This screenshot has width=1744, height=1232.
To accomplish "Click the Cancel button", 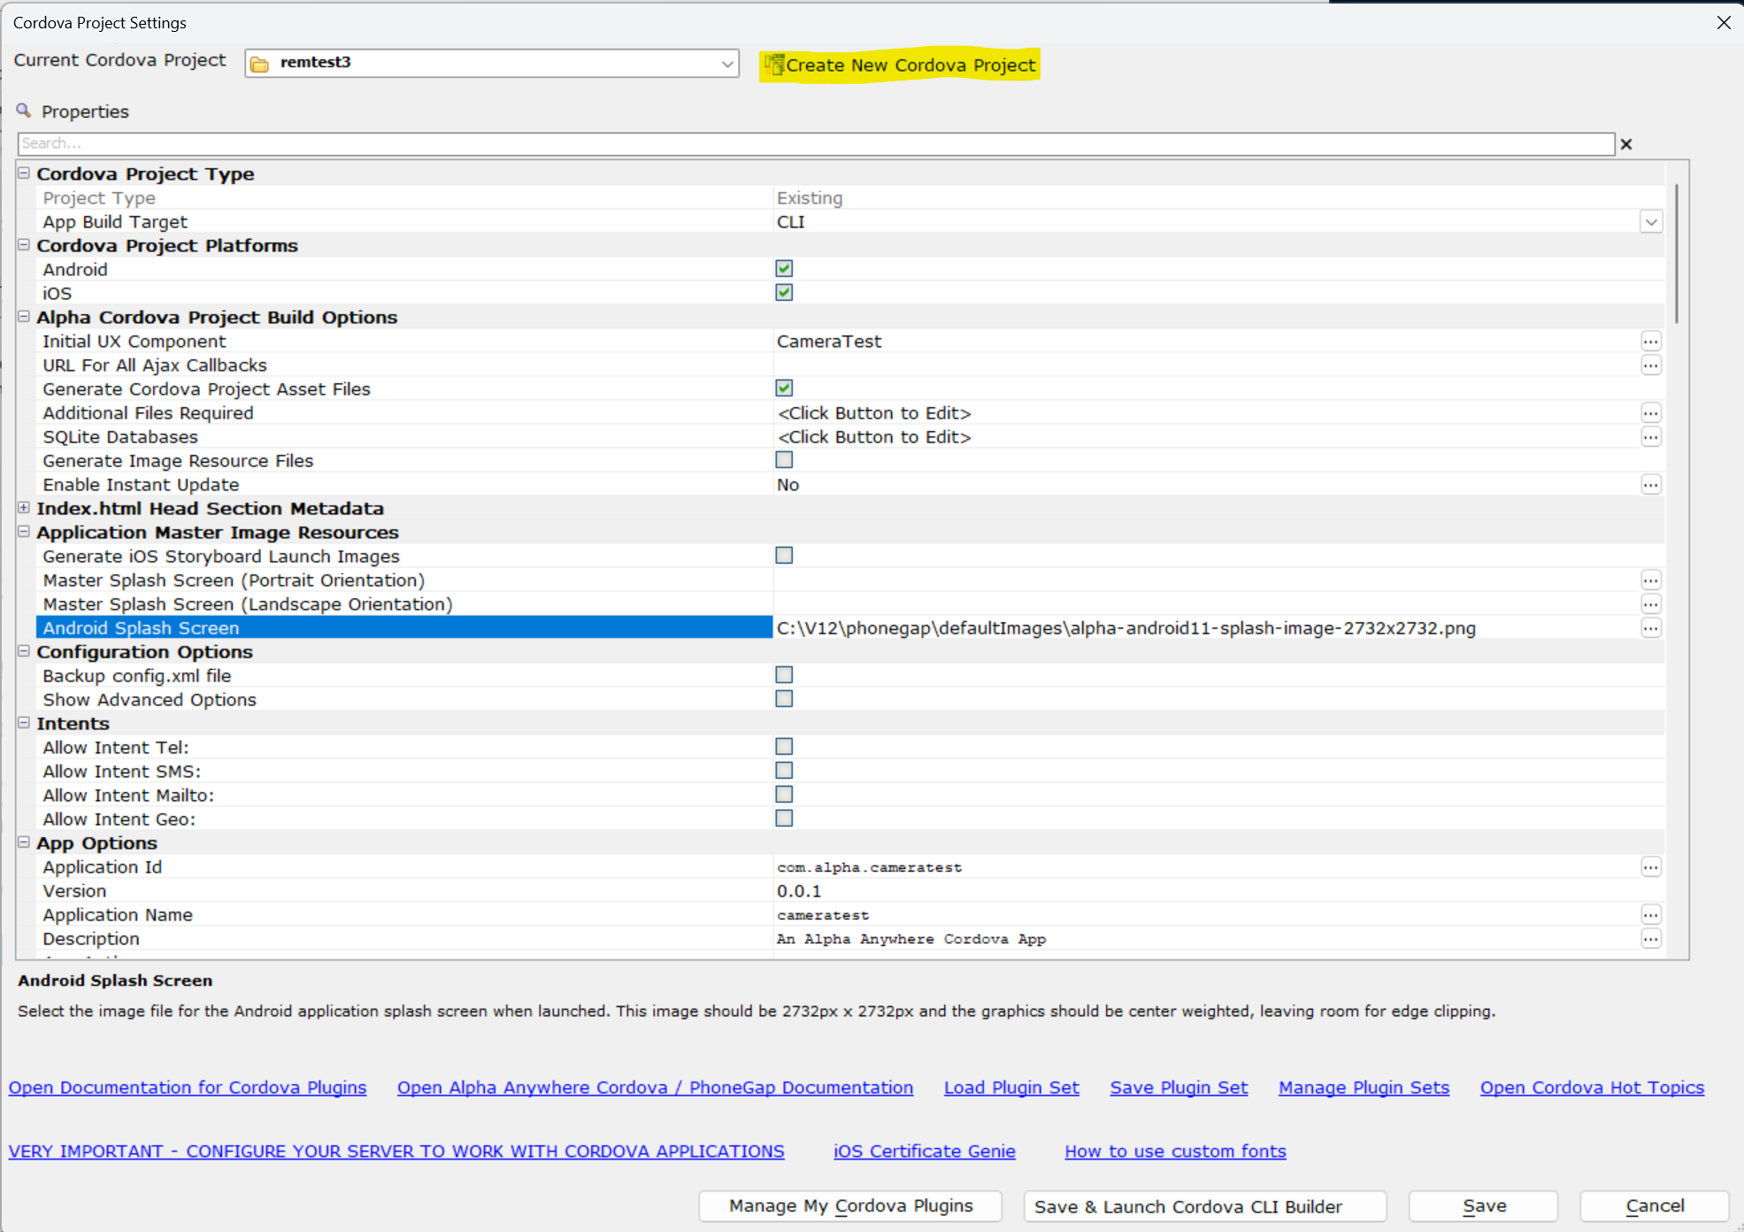I will point(1654,1206).
